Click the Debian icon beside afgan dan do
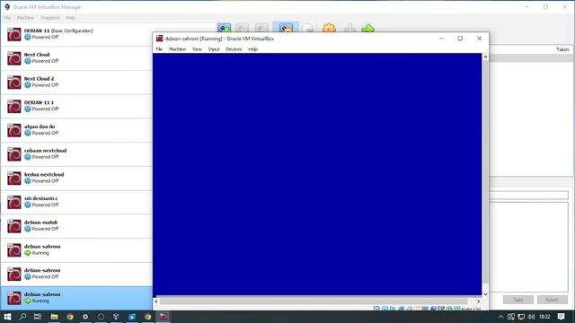Image resolution: width=575 pixels, height=323 pixels. pyautogui.click(x=14, y=130)
